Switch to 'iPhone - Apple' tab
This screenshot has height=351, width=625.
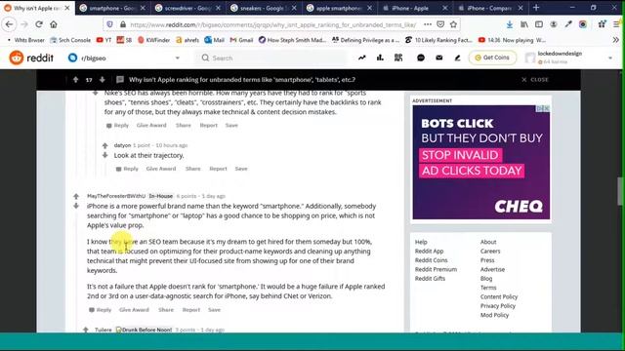(x=414, y=8)
